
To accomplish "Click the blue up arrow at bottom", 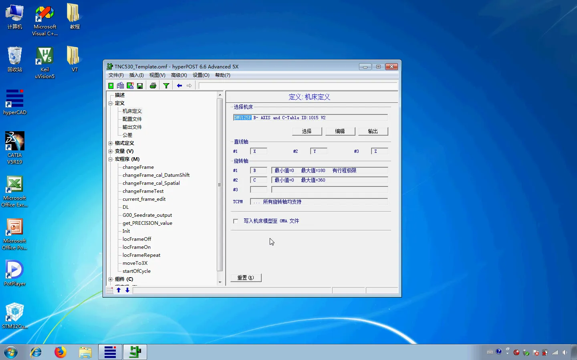I will pyautogui.click(x=119, y=290).
